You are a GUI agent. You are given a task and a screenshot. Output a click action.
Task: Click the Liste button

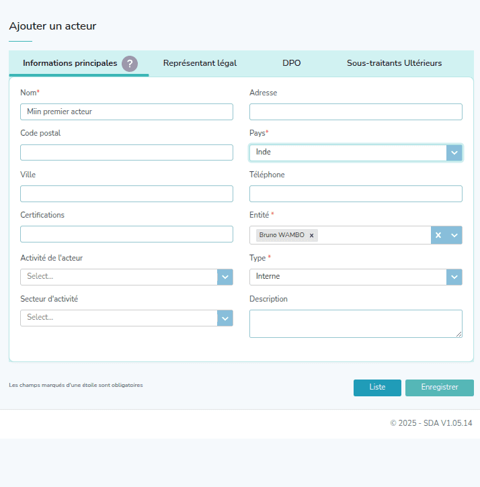(377, 388)
